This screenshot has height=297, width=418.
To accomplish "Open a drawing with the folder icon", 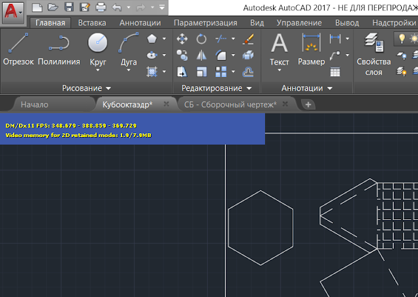I will tap(53, 7).
